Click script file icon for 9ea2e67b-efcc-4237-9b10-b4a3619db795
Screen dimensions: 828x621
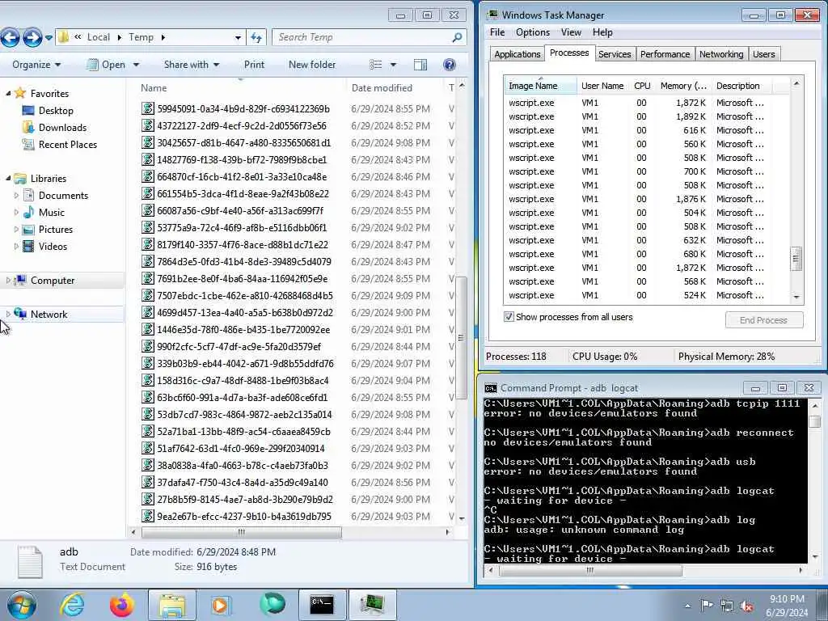pyautogui.click(x=148, y=517)
